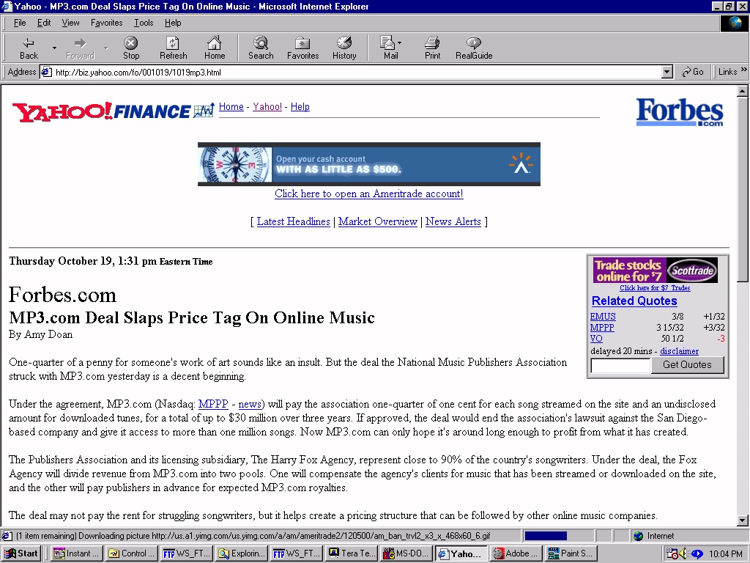This screenshot has height=563, width=750.
Task: Click the vertical scrollbar thumb
Action: click(x=743, y=189)
